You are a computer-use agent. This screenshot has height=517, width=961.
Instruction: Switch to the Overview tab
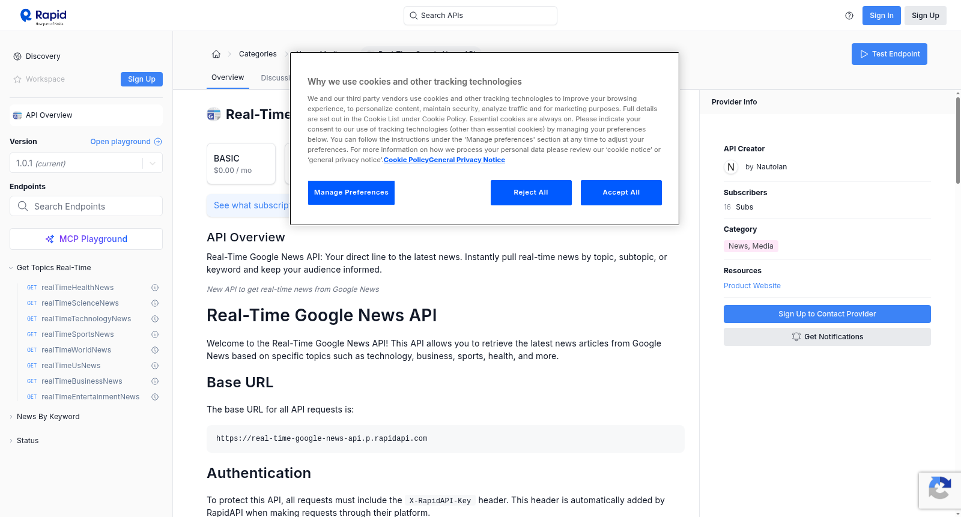228,77
